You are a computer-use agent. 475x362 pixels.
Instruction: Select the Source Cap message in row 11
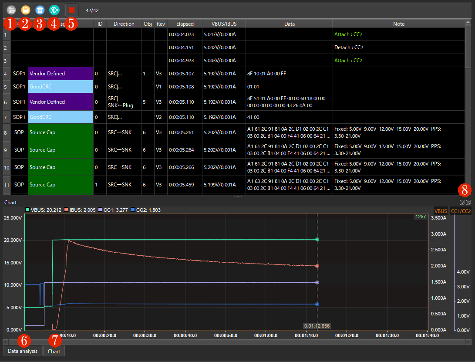pyautogui.click(x=61, y=185)
